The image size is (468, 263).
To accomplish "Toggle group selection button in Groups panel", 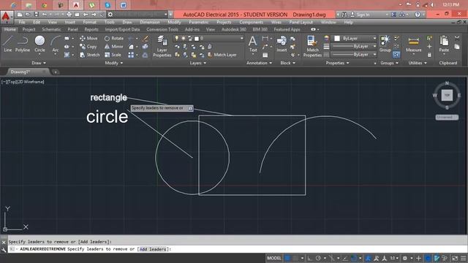I will tap(396, 55).
